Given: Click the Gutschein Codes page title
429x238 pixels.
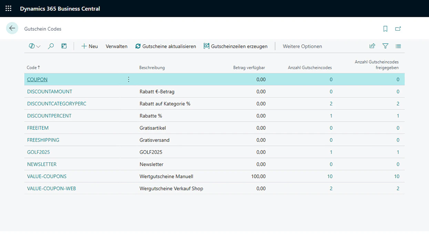Looking at the screenshot, I should (43, 29).
